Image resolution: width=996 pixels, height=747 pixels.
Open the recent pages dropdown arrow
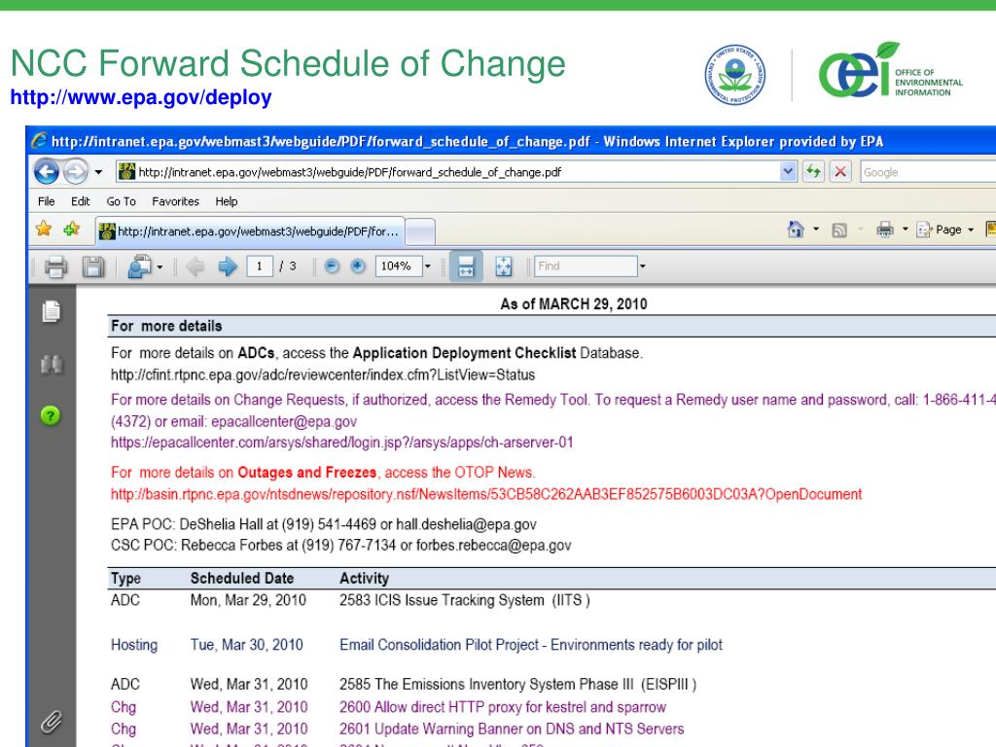[98, 172]
